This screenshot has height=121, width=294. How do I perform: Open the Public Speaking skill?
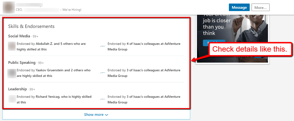(x=22, y=63)
